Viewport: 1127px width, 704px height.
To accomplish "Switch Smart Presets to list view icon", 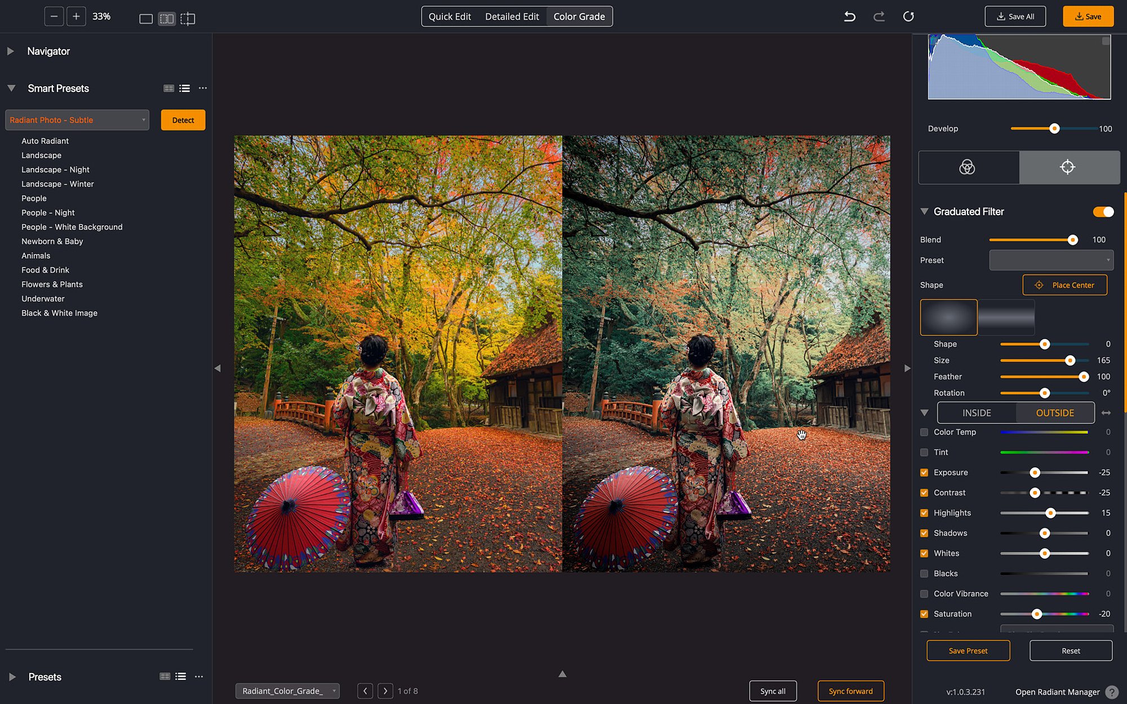I will pos(184,88).
